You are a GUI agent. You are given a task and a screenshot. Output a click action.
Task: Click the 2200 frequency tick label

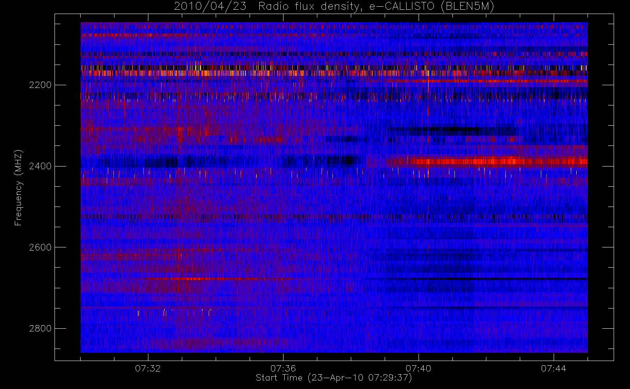tap(40, 85)
